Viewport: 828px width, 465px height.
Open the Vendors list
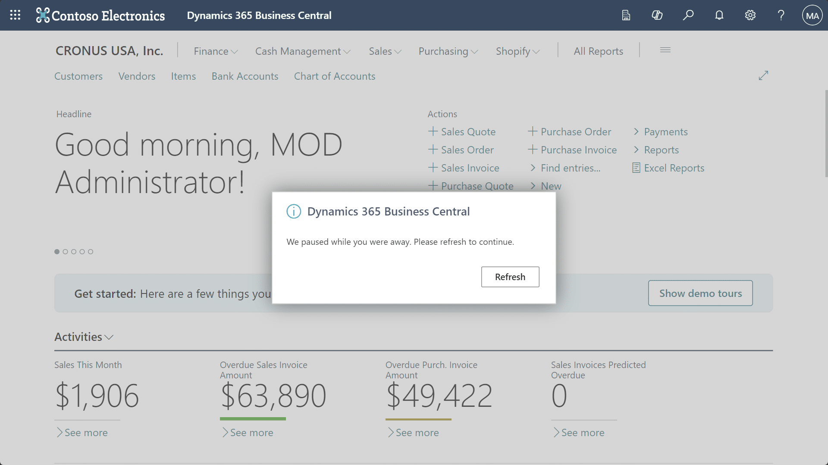point(137,76)
